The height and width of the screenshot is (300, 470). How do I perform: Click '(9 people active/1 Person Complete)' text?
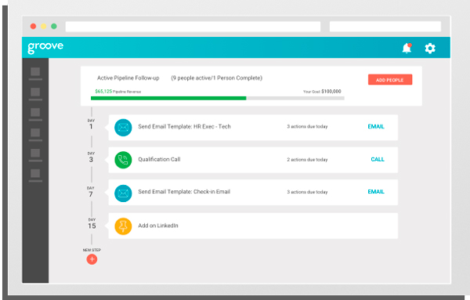pyautogui.click(x=216, y=78)
